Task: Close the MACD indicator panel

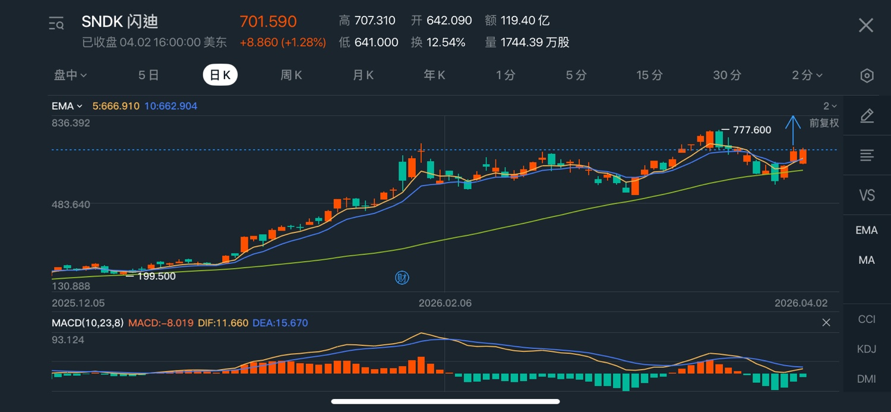Action: 826,322
